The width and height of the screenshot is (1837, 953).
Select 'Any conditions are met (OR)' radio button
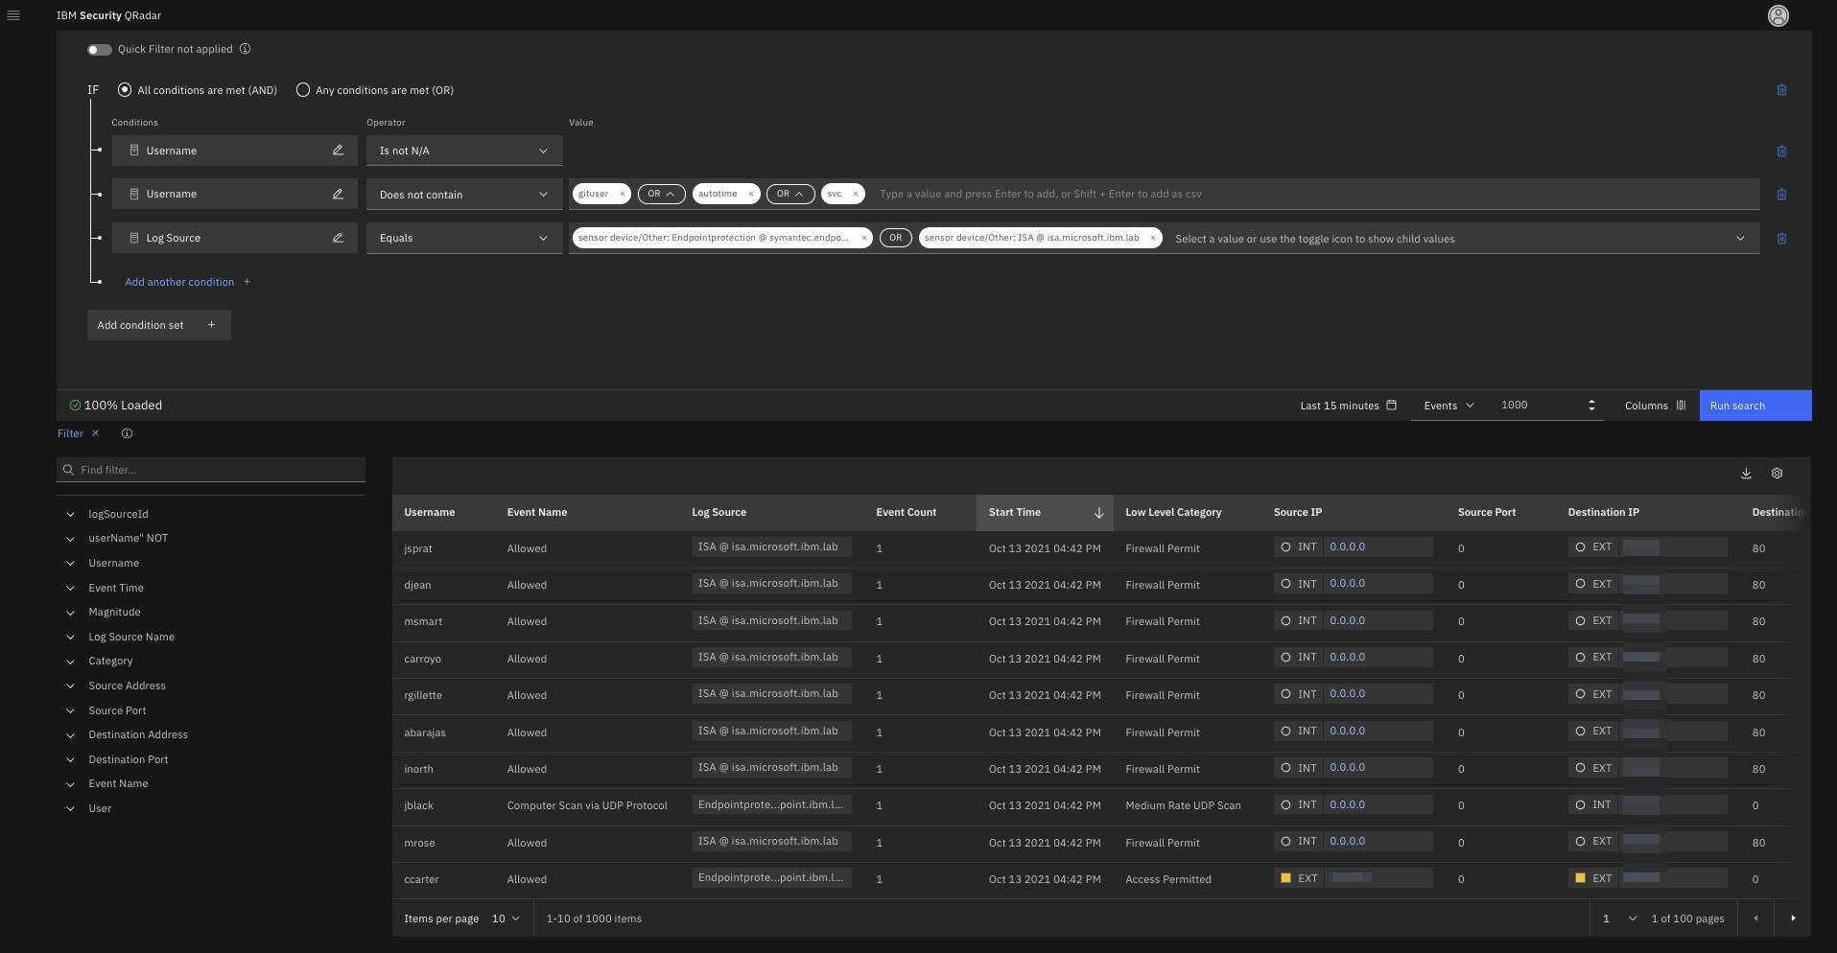point(303,89)
